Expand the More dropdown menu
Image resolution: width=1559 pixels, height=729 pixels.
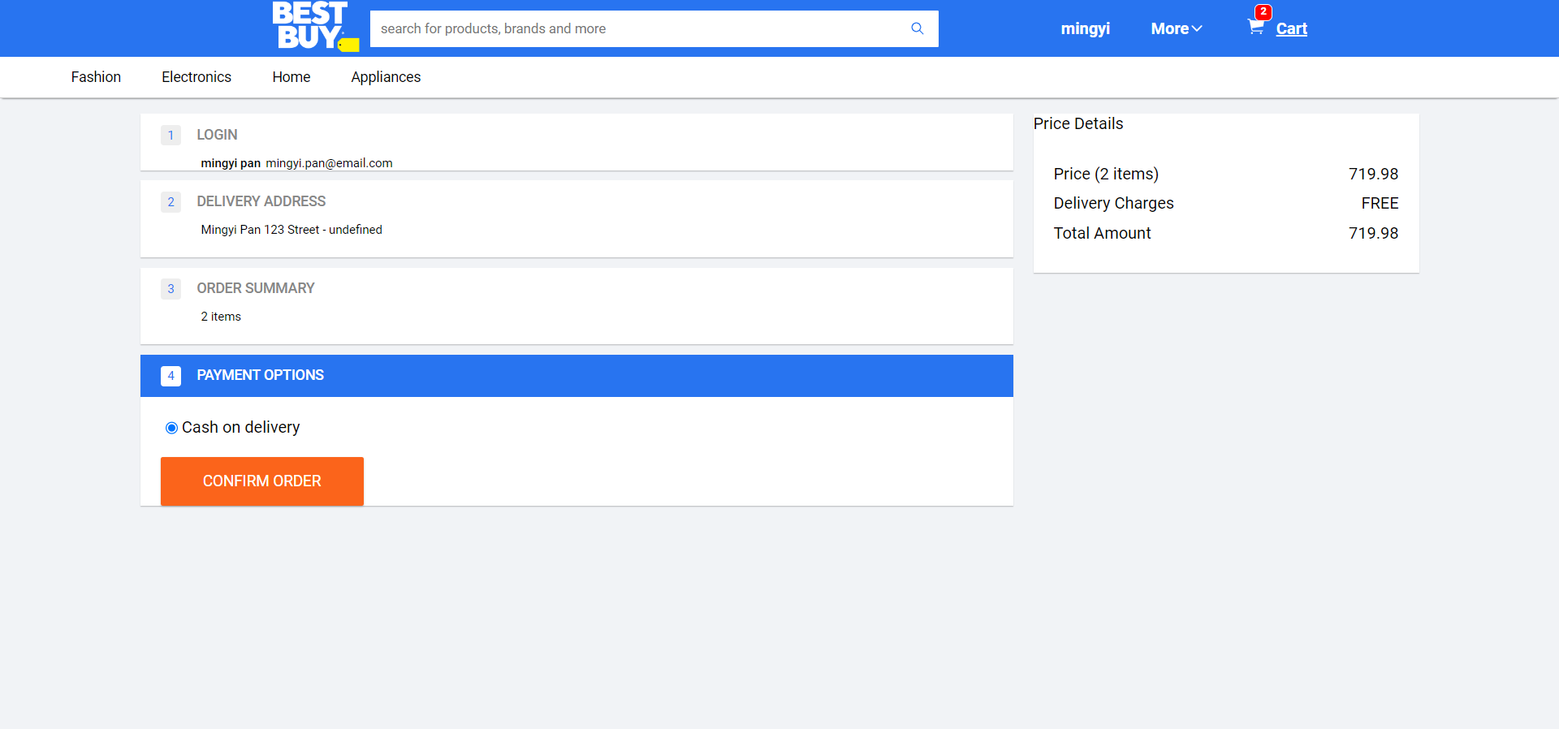click(1176, 28)
